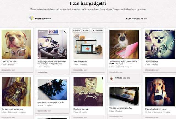Open the beagle with camera photo
Screen dimensions: 176x119
[x=160, y=92]
